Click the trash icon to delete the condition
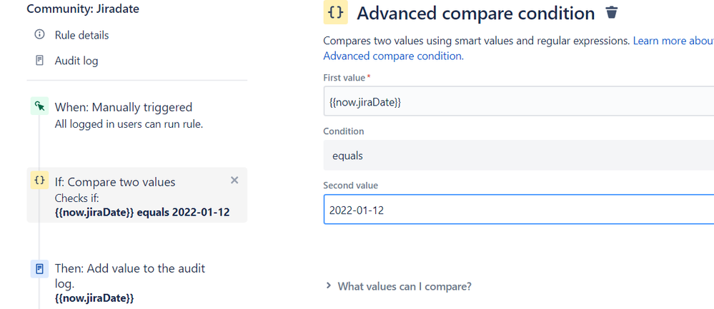 coord(611,13)
